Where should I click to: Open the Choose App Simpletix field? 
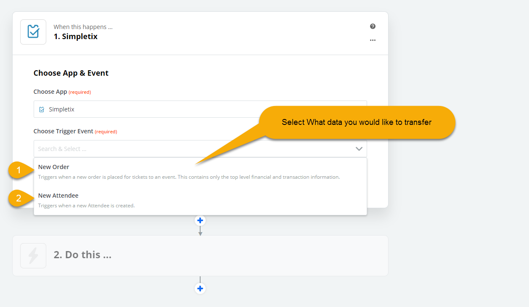200,109
